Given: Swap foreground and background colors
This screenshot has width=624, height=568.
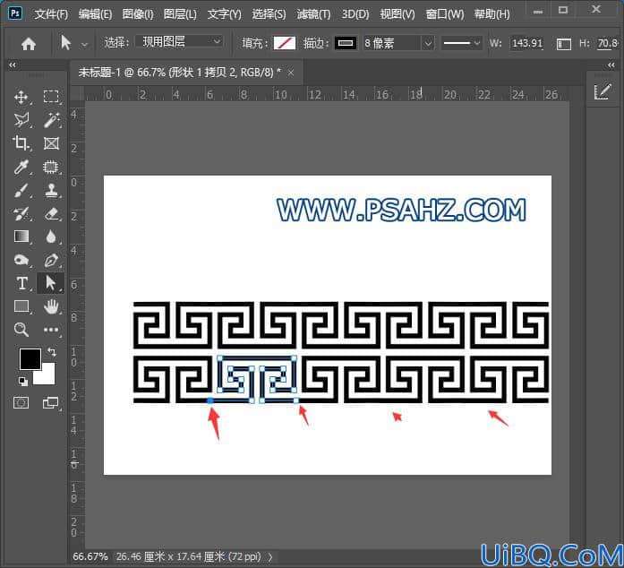Looking at the screenshot, I should coord(52,352).
